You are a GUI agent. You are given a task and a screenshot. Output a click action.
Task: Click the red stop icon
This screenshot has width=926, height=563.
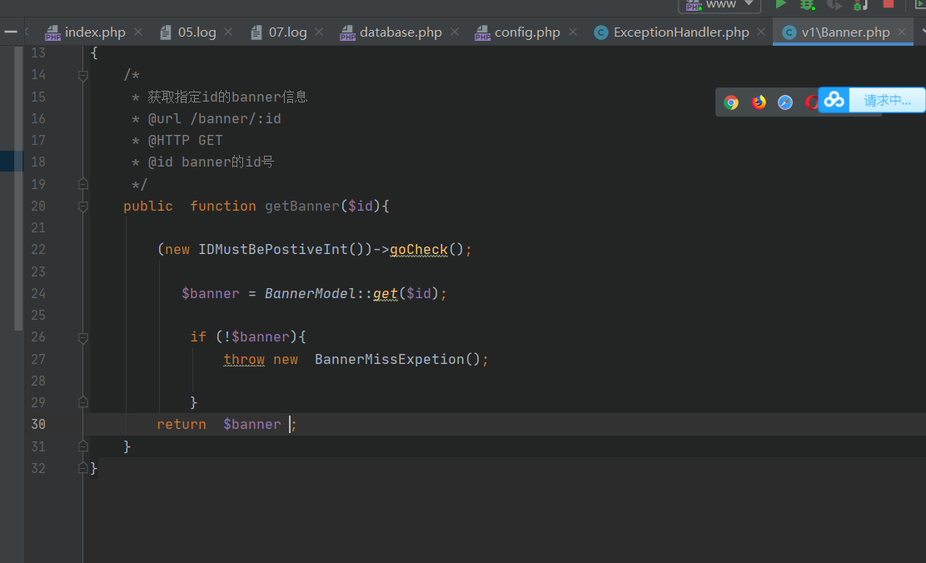(889, 4)
